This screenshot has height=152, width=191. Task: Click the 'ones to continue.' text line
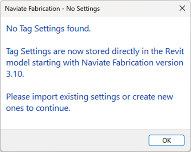pyautogui.click(x=38, y=108)
